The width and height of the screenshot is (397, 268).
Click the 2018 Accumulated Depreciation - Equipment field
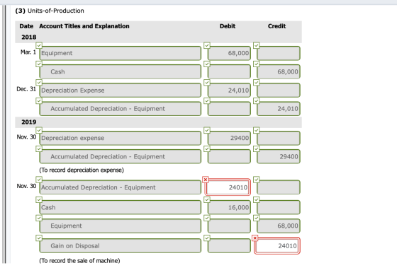121,109
